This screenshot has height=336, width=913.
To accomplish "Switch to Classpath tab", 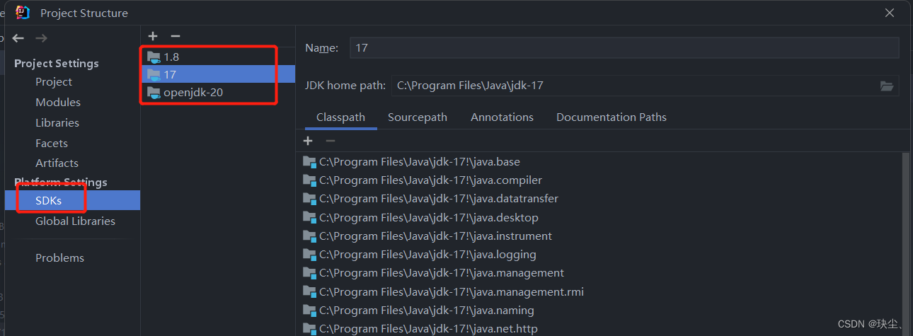I will (340, 117).
